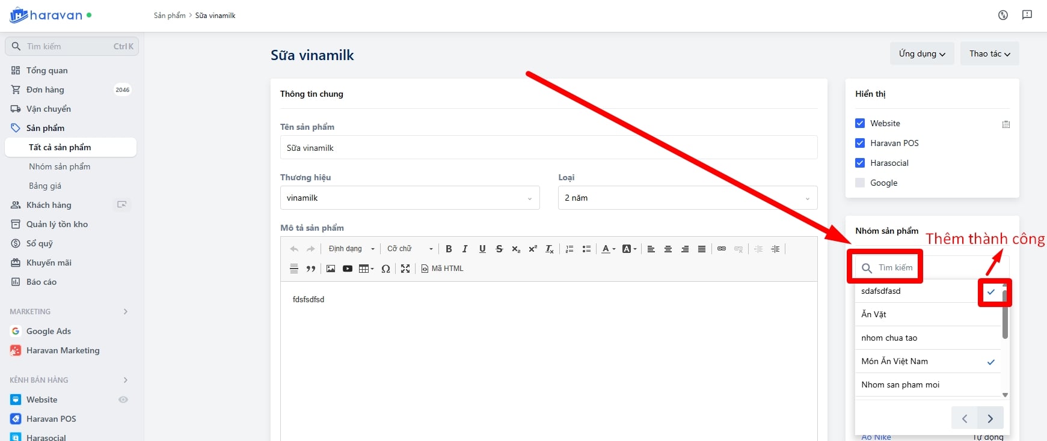
Task: Expand the Ứng dụng dropdown
Action: coord(921,53)
